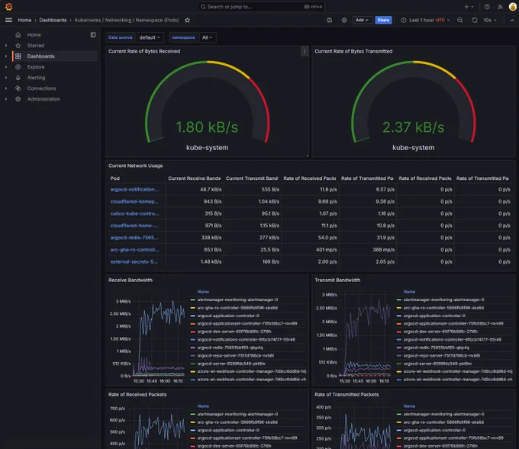Viewport: 519px width, 449px height.
Task: Click the Grafana logo icon
Action: click(x=9, y=7)
